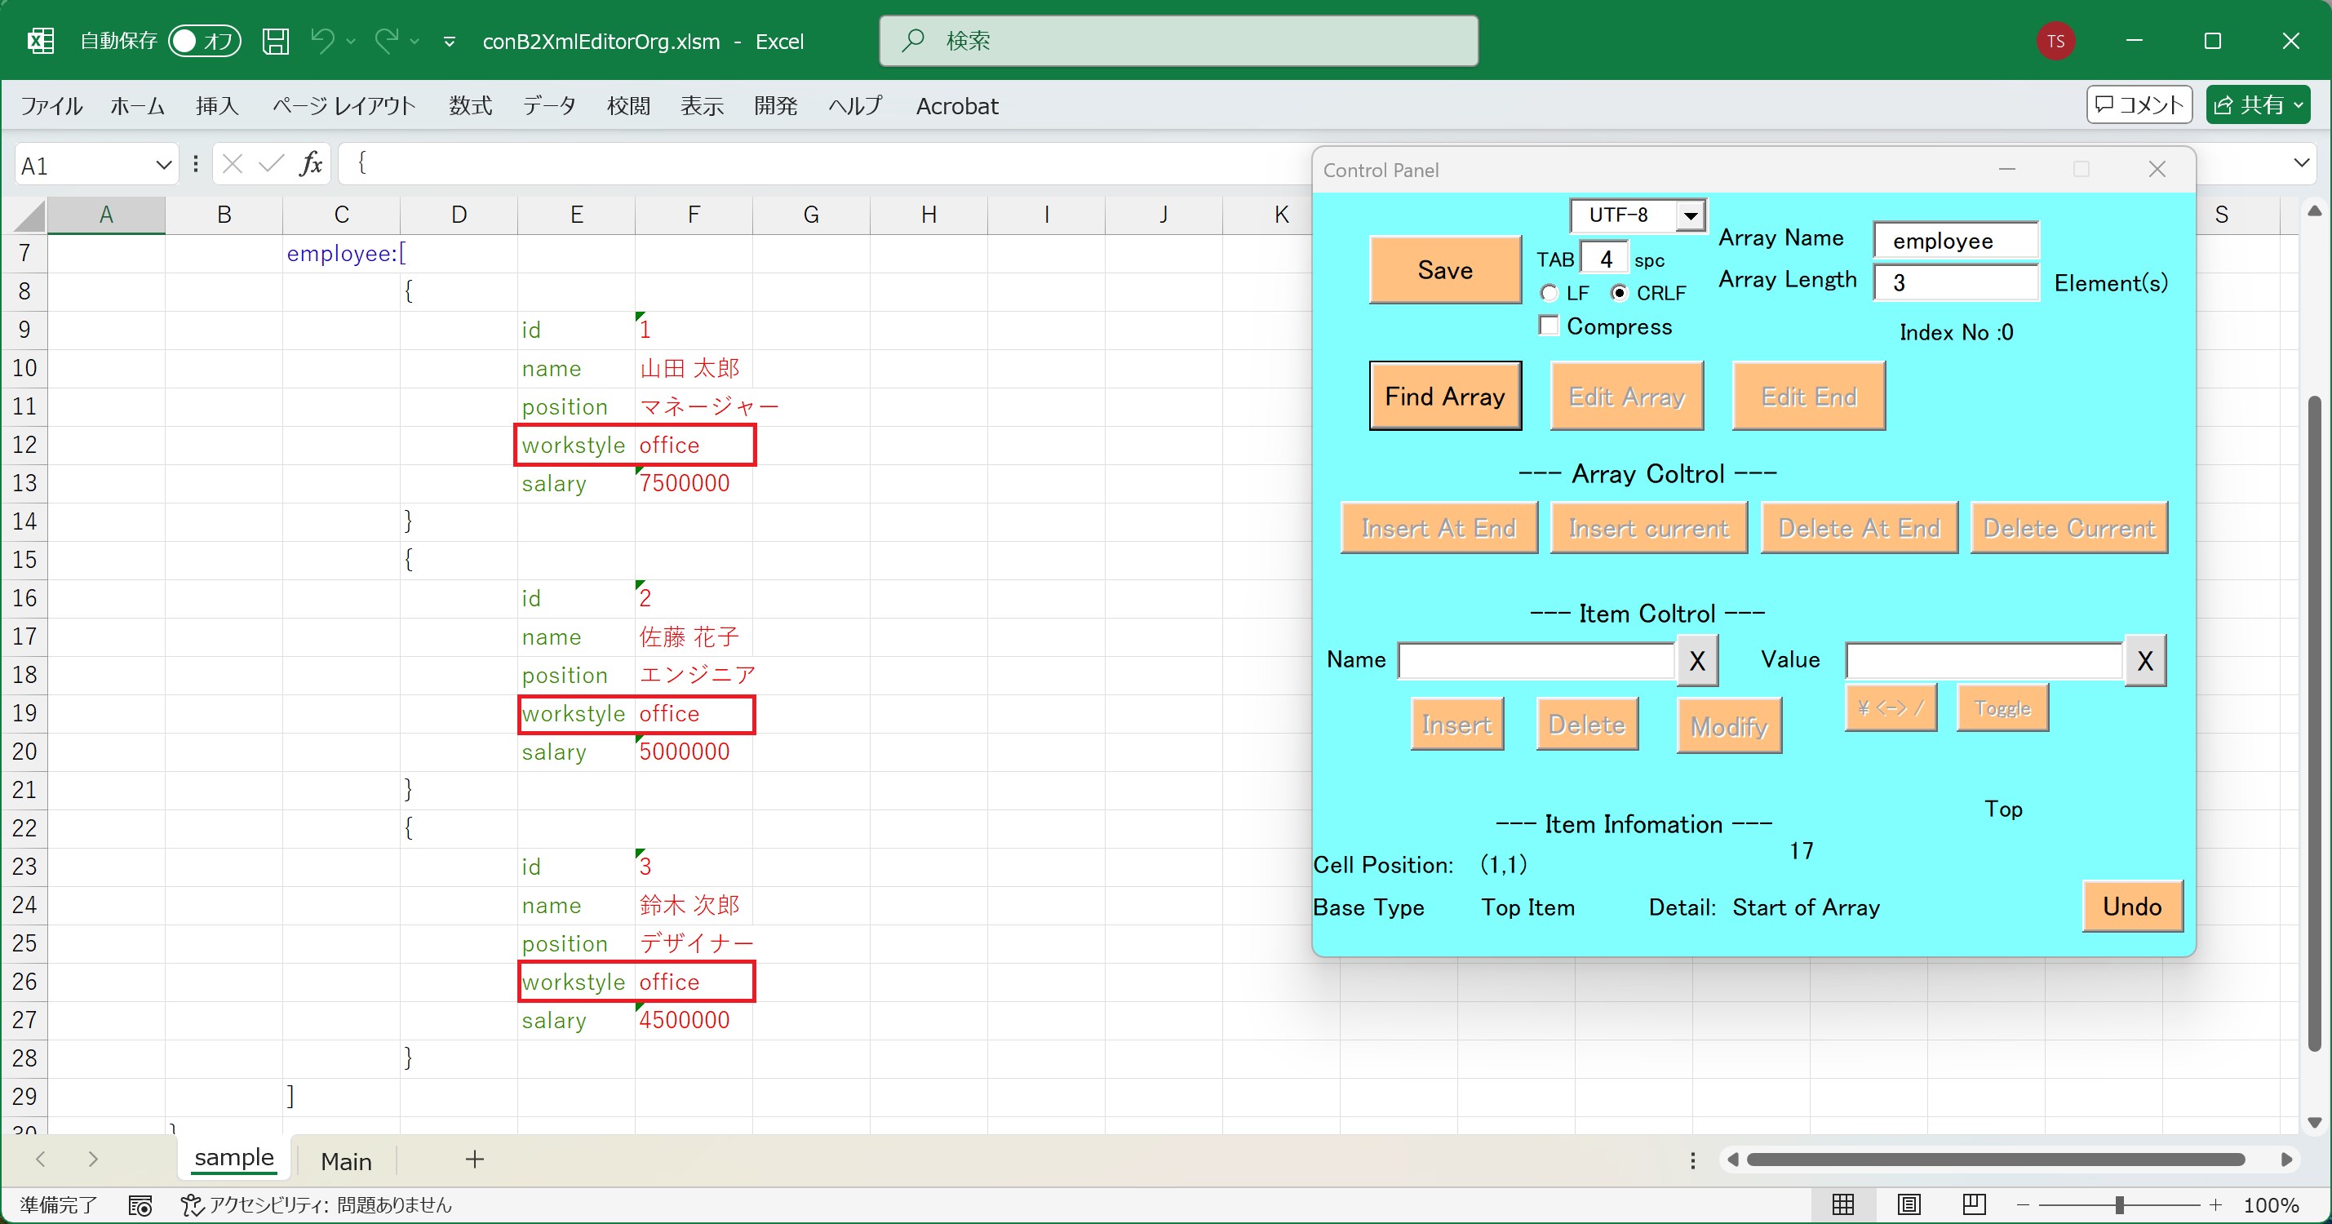Expand the Name Box dropdown arrow

pyautogui.click(x=163, y=165)
